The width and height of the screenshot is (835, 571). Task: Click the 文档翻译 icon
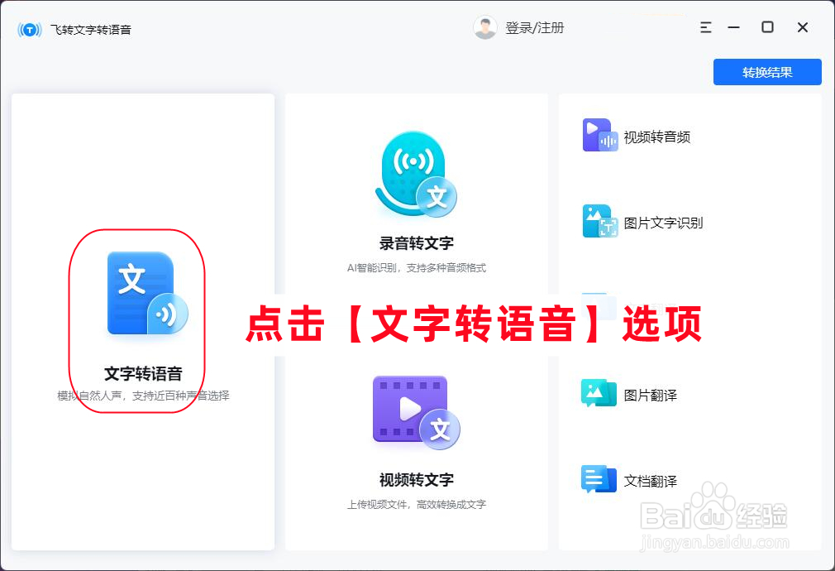pyautogui.click(x=599, y=479)
